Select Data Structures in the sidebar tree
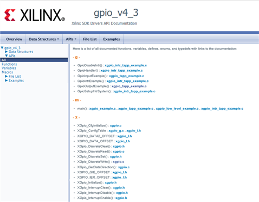The height and width of the screenshot is (202, 259). pyautogui.click(x=21, y=52)
